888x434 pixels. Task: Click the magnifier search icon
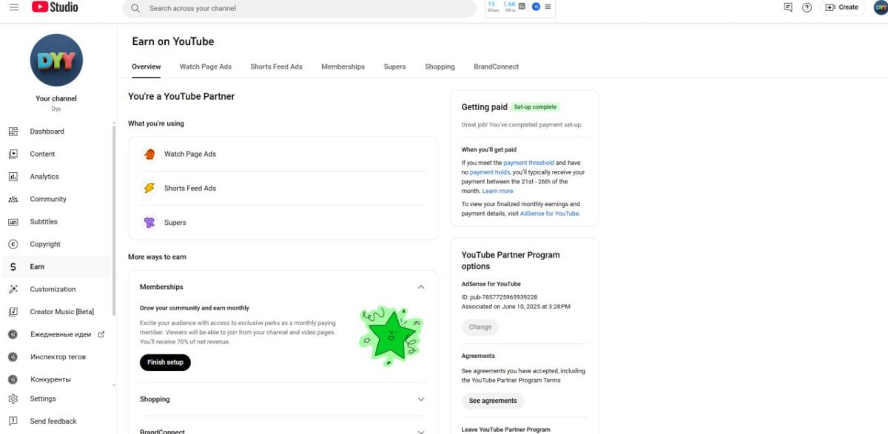[x=135, y=8]
